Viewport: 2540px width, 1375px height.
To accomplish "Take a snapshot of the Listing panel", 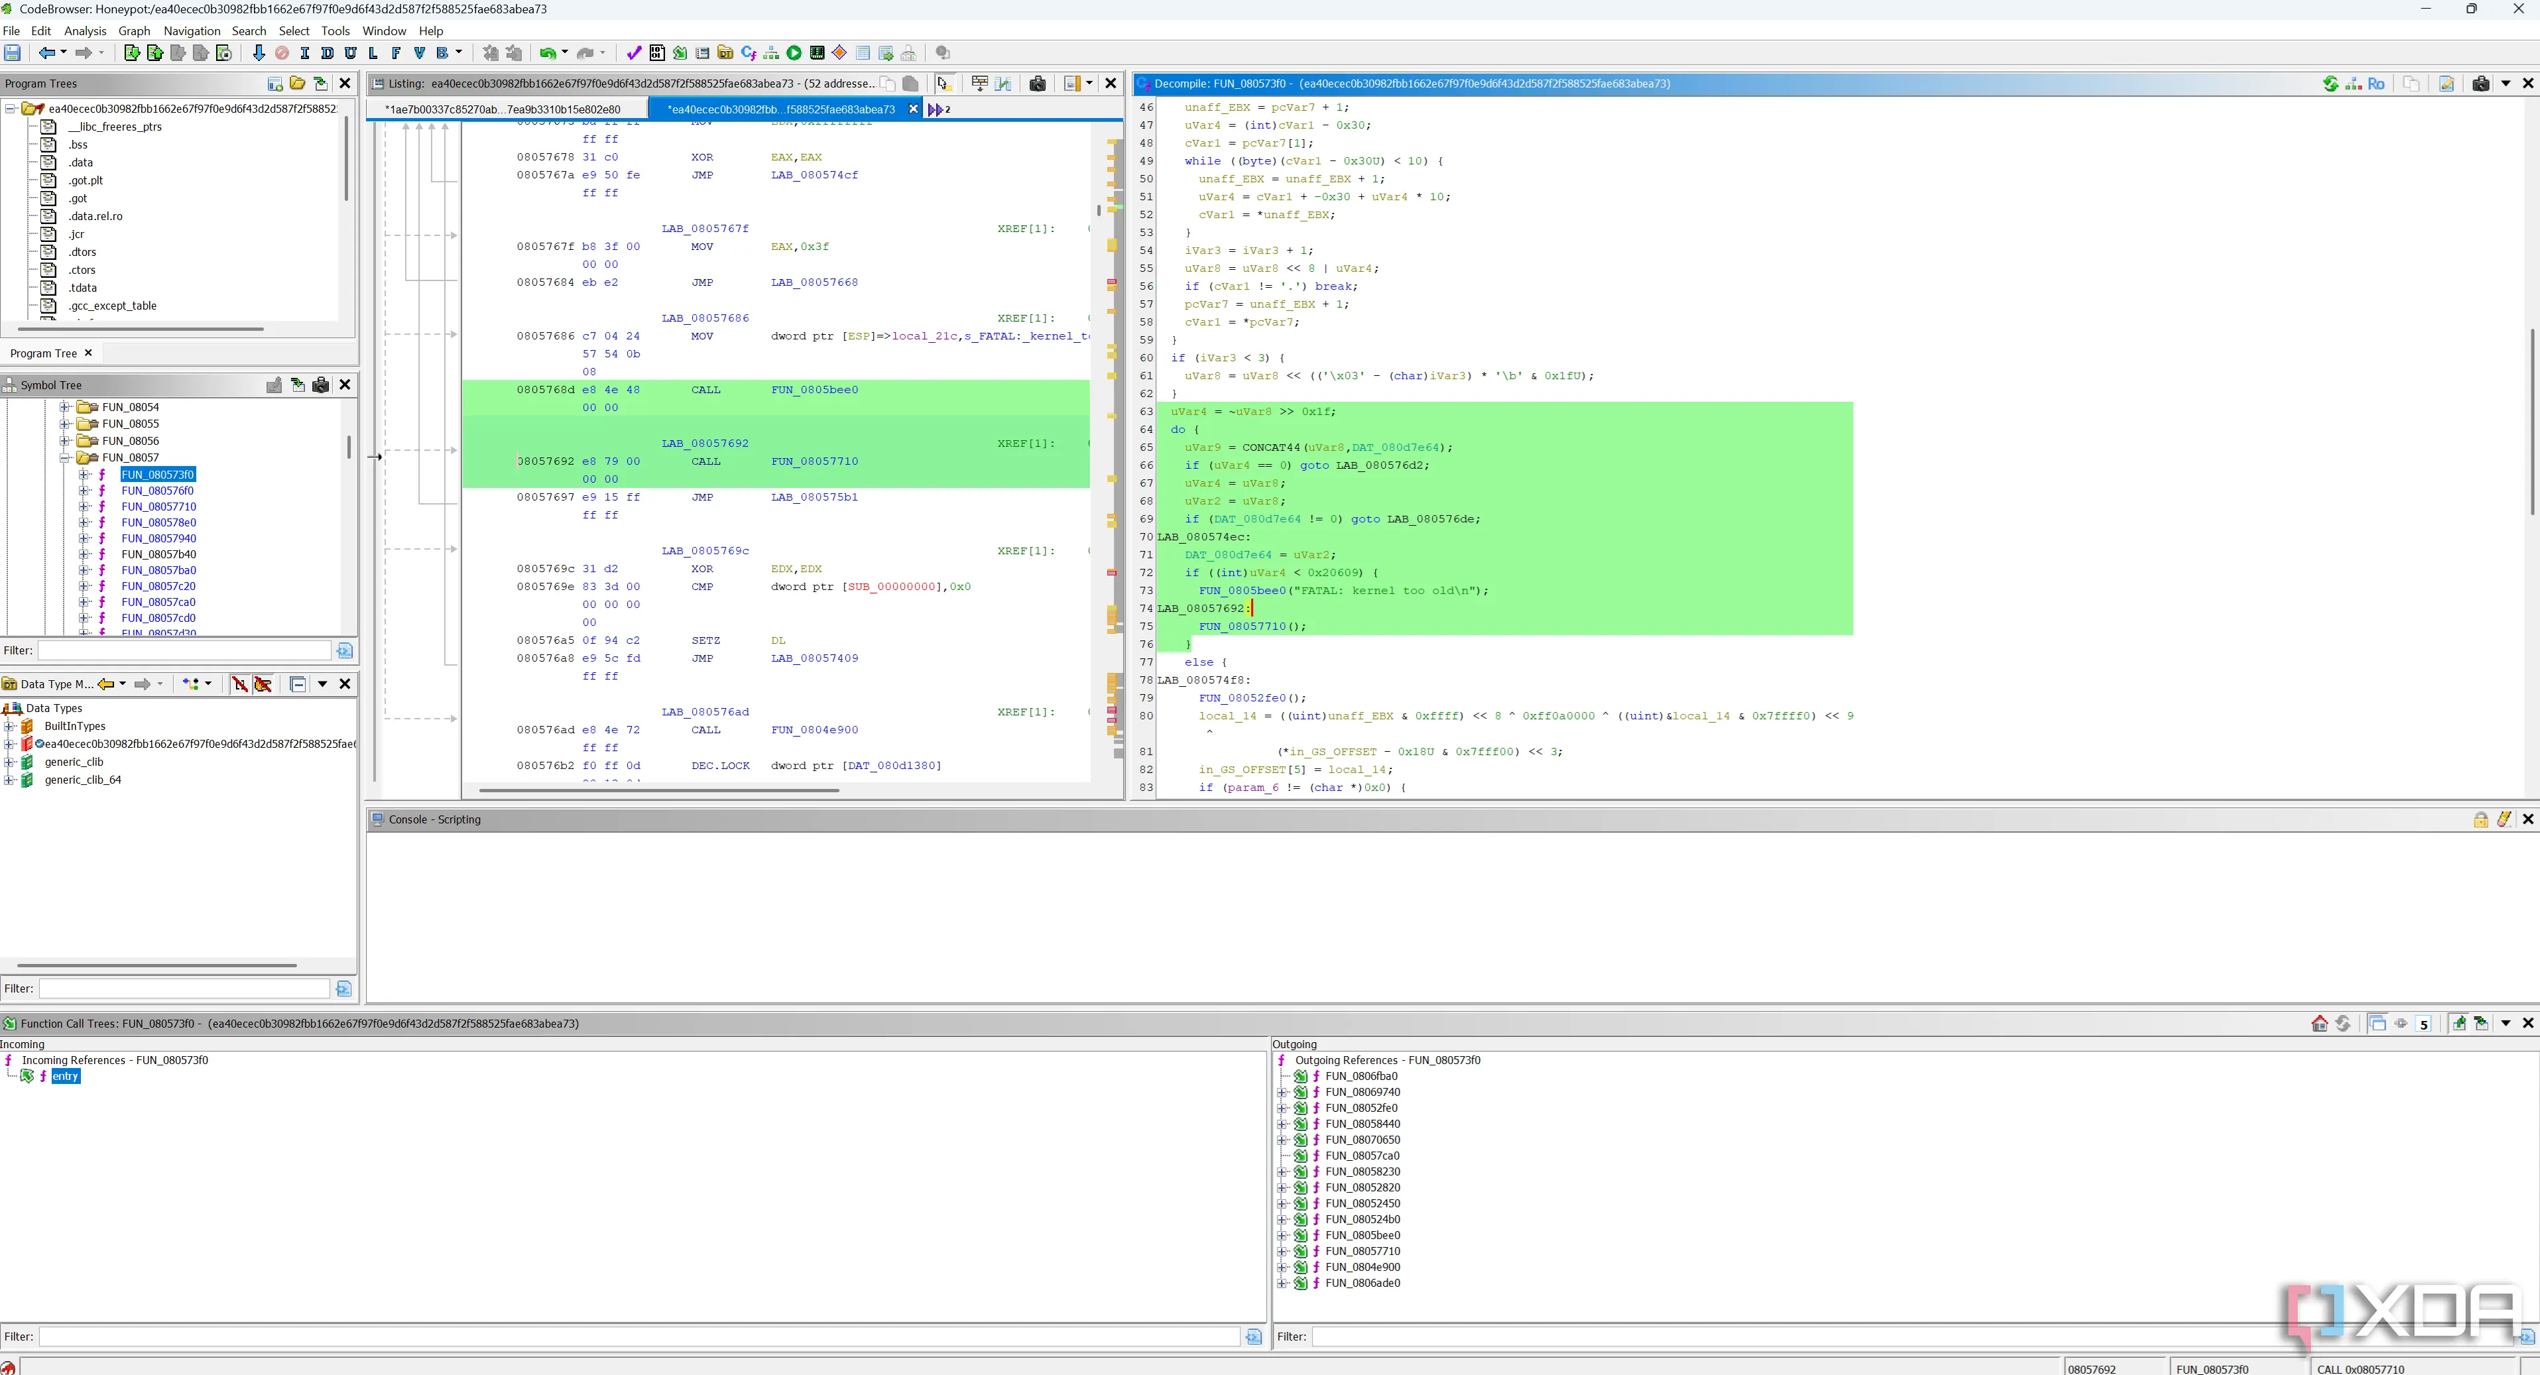I will pos(1038,84).
